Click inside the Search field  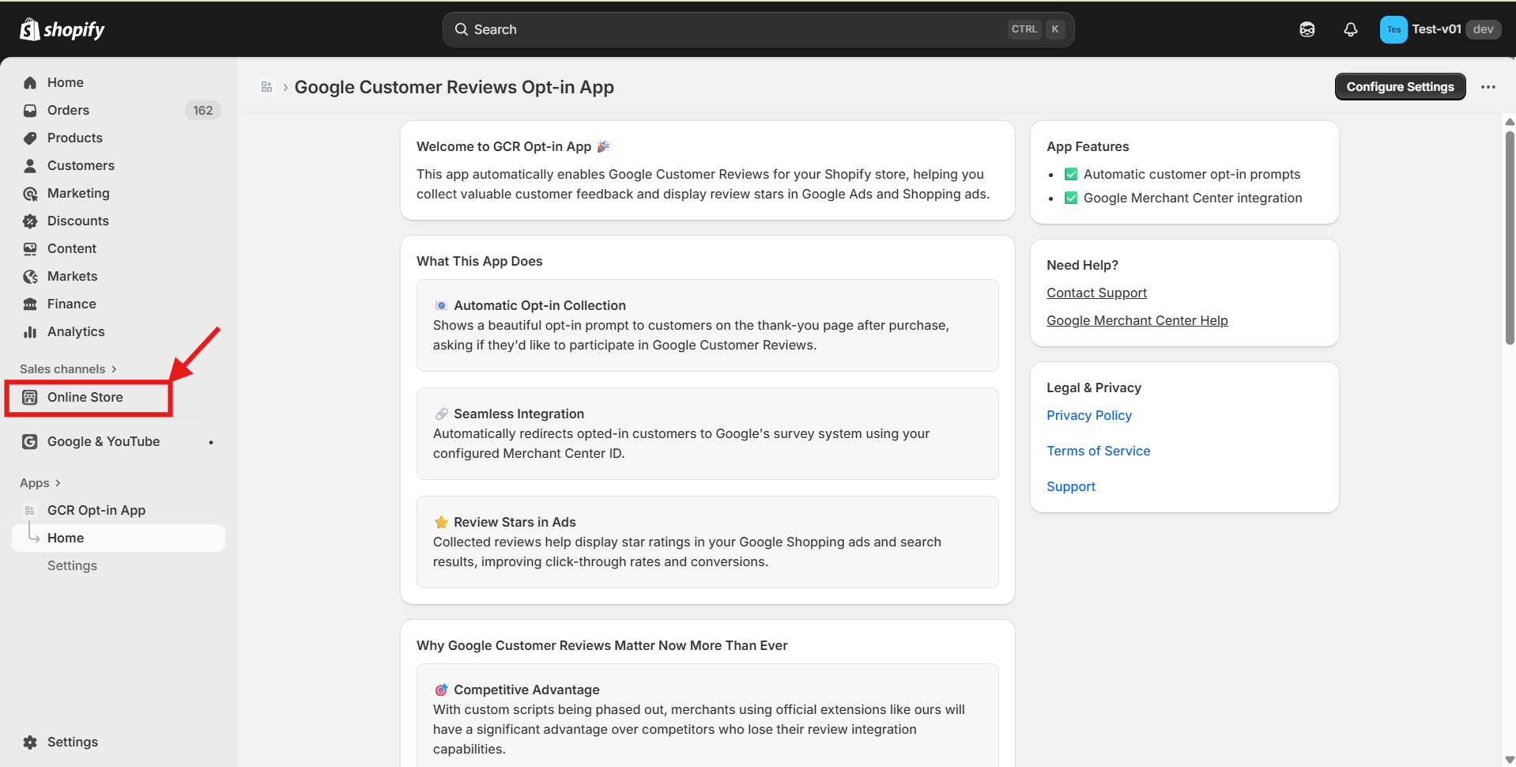[x=711, y=29]
